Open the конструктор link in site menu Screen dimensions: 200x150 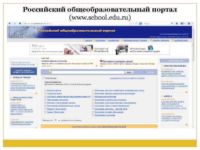tap(114, 40)
